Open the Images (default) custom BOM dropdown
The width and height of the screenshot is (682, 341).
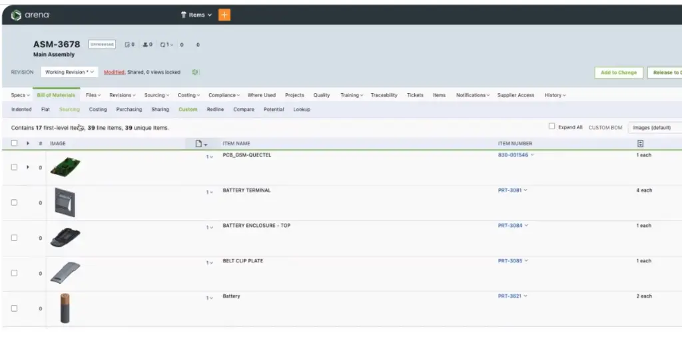tap(655, 128)
